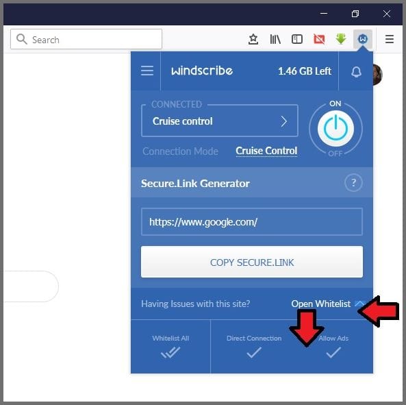The width and height of the screenshot is (406, 405).
Task: Click the red blocked-camera extension icon
Action: click(x=319, y=39)
